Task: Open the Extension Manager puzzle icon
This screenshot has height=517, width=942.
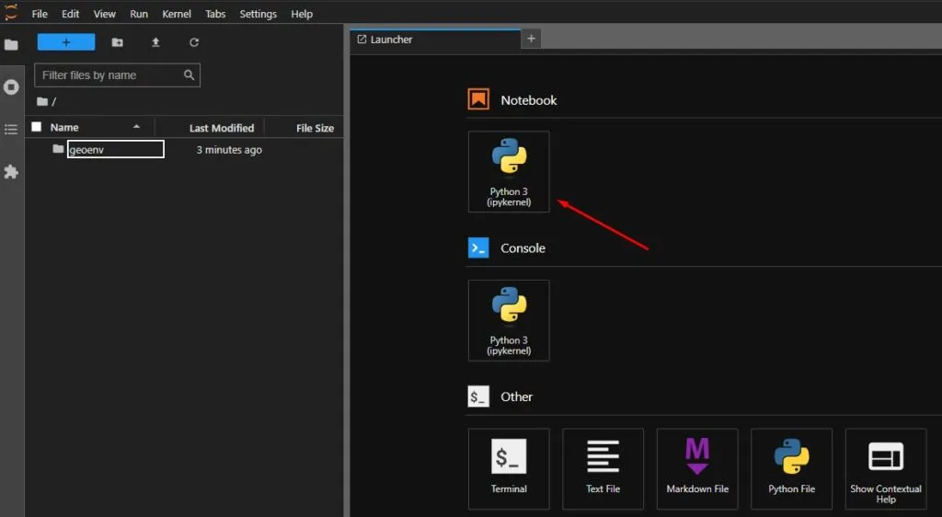Action: tap(11, 172)
